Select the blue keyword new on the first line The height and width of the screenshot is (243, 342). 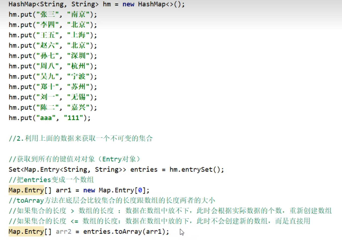(128, 4)
